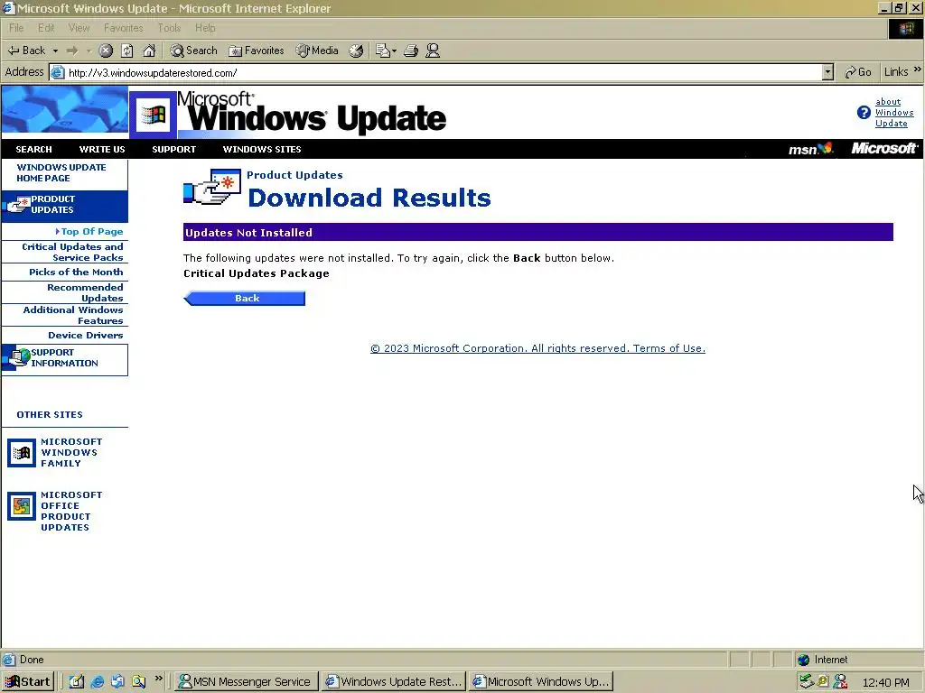Switch to Windows Update Rest... taskbar button
The width and height of the screenshot is (925, 693).
pos(394,682)
